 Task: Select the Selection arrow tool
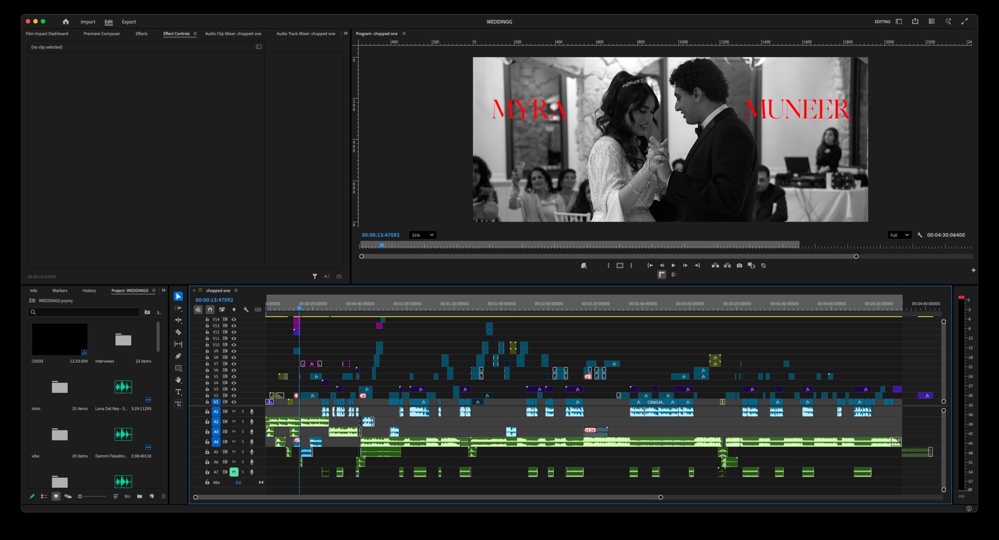click(x=178, y=296)
